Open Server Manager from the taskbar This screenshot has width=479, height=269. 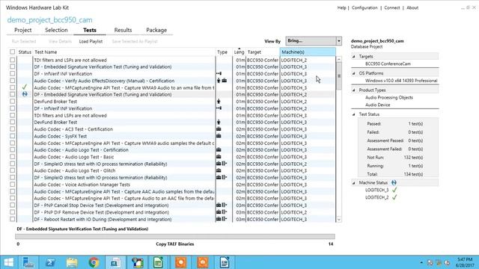coord(28,262)
